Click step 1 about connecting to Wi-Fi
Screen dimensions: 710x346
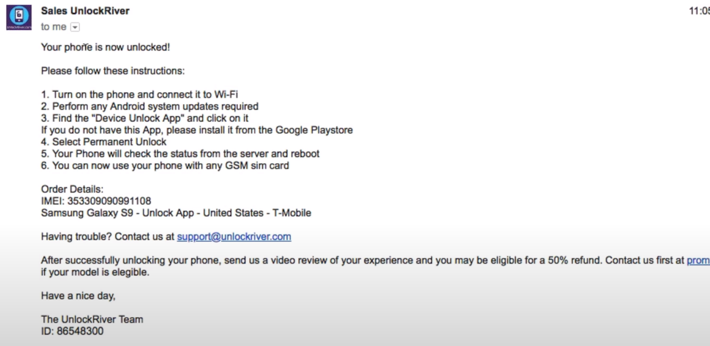tap(139, 95)
